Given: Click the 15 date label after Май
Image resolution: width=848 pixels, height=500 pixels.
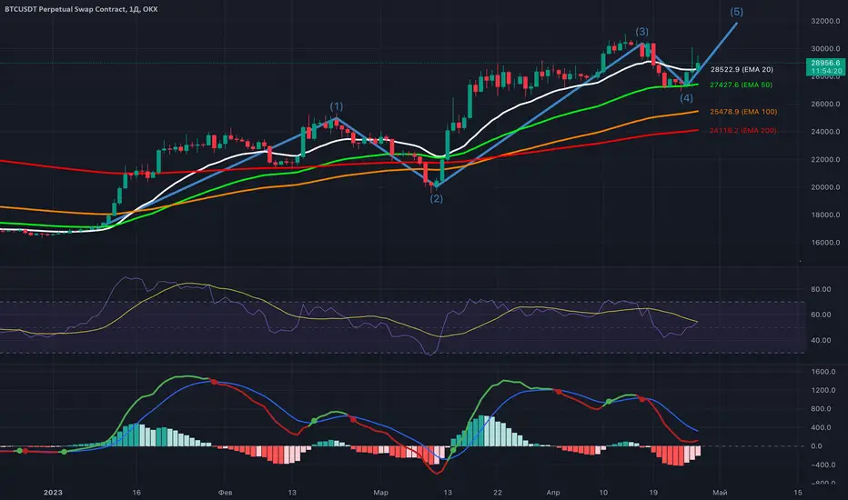Looking at the screenshot, I should [798, 493].
